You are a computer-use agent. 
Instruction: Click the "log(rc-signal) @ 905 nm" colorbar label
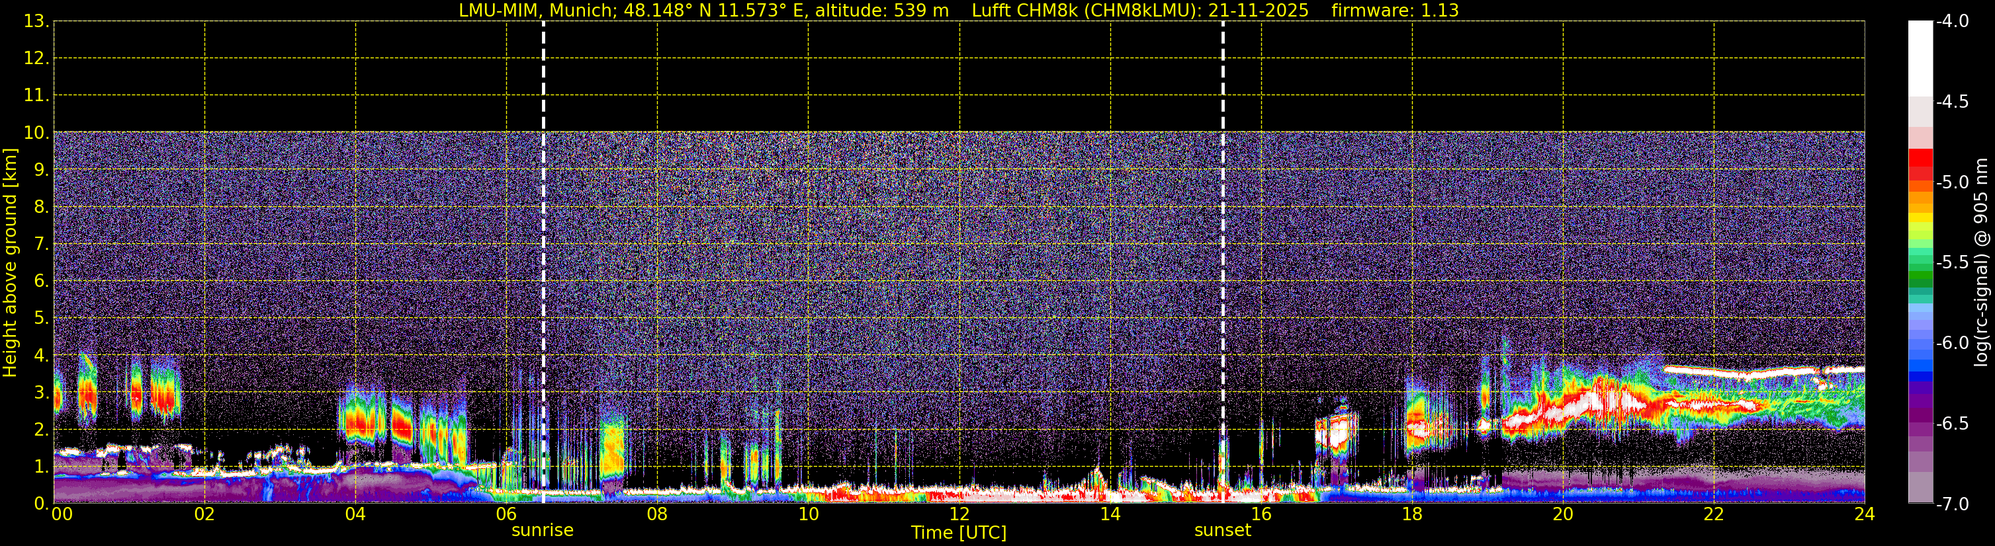[1981, 262]
